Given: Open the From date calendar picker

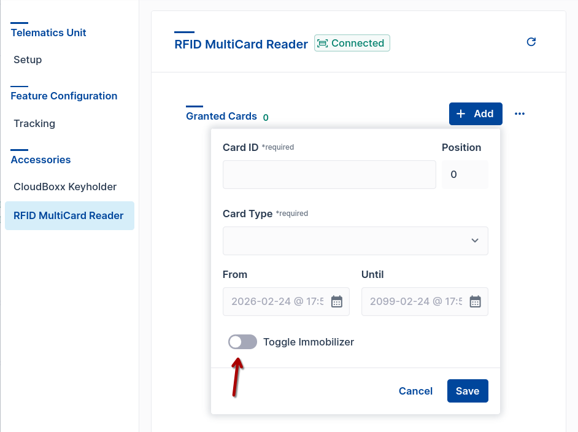Looking at the screenshot, I should click(x=336, y=301).
